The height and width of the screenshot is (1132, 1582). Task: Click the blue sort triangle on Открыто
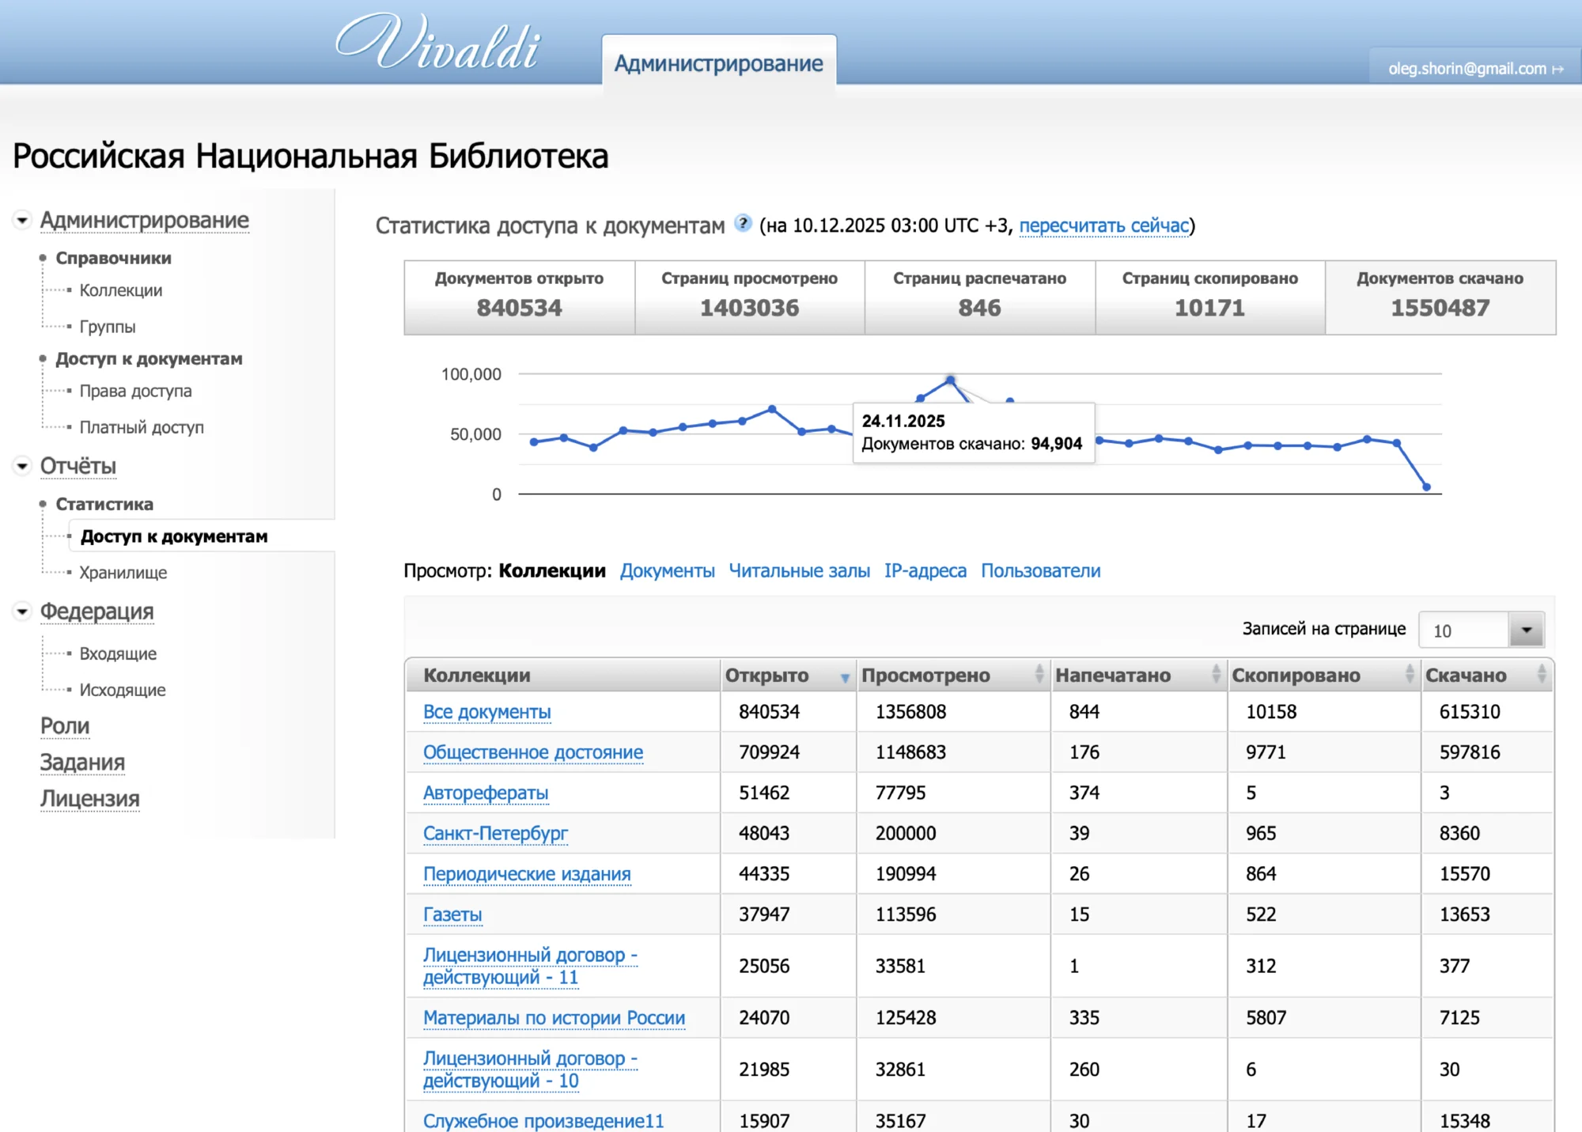click(x=843, y=678)
